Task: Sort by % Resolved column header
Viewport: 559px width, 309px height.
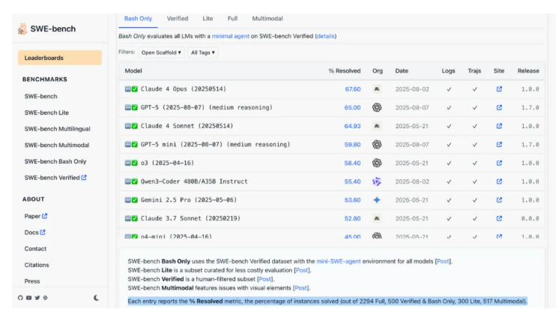Action: click(x=345, y=71)
